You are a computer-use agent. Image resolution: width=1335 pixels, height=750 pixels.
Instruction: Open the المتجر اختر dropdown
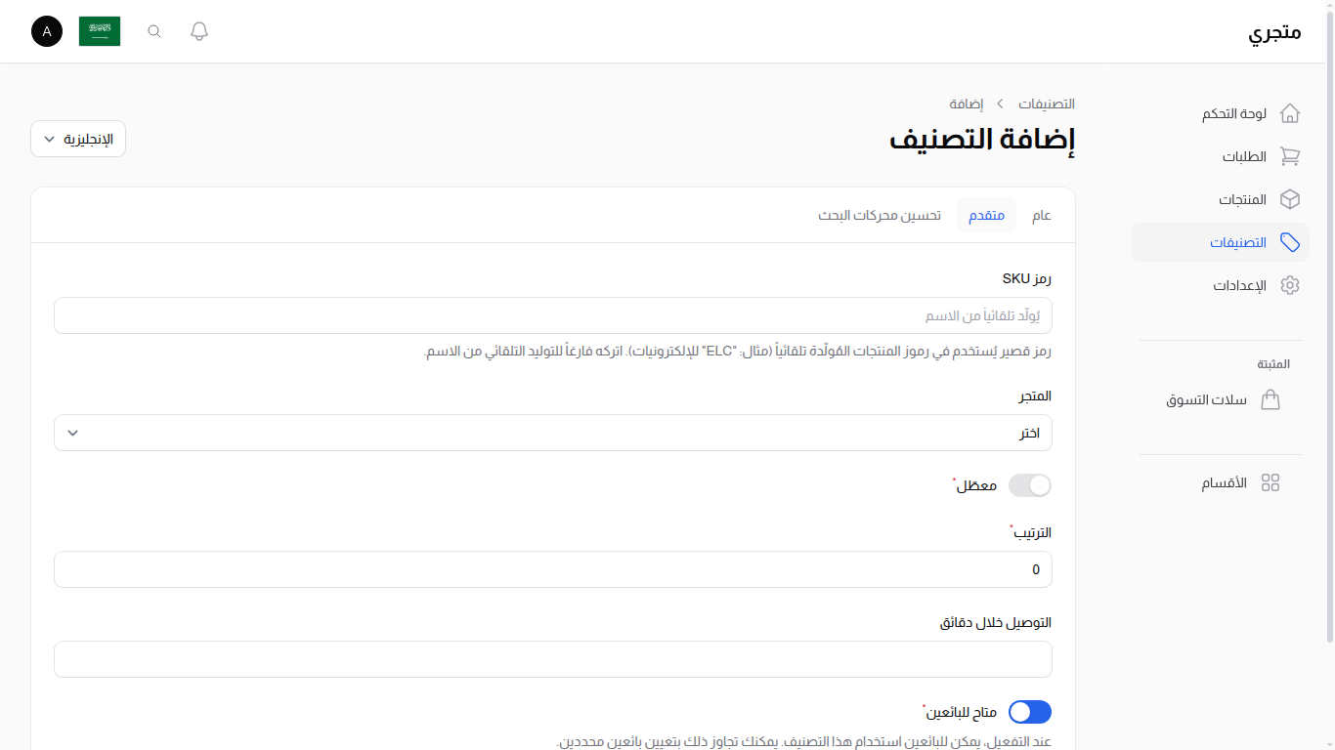coord(552,433)
